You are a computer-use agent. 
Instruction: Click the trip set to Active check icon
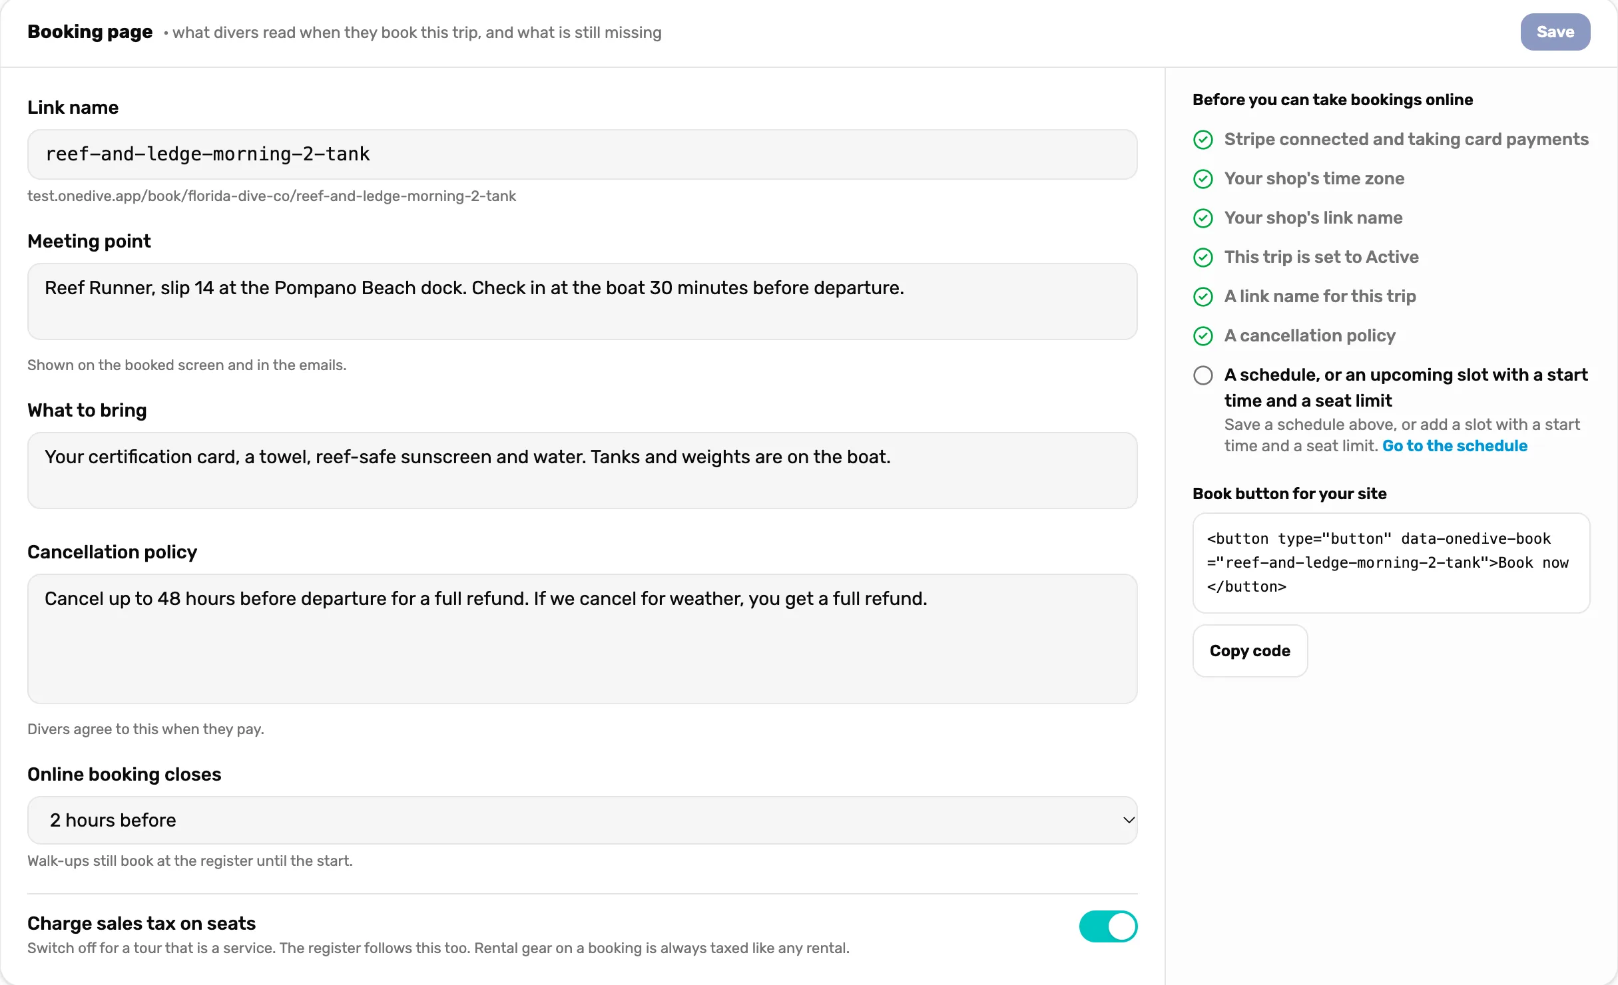(x=1203, y=258)
